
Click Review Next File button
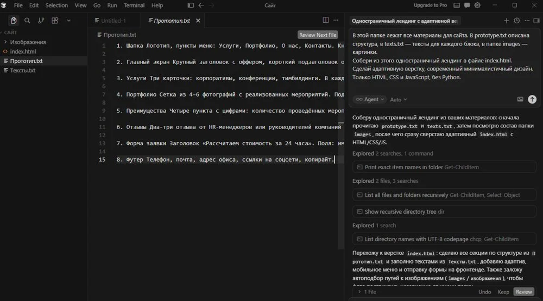318,35
